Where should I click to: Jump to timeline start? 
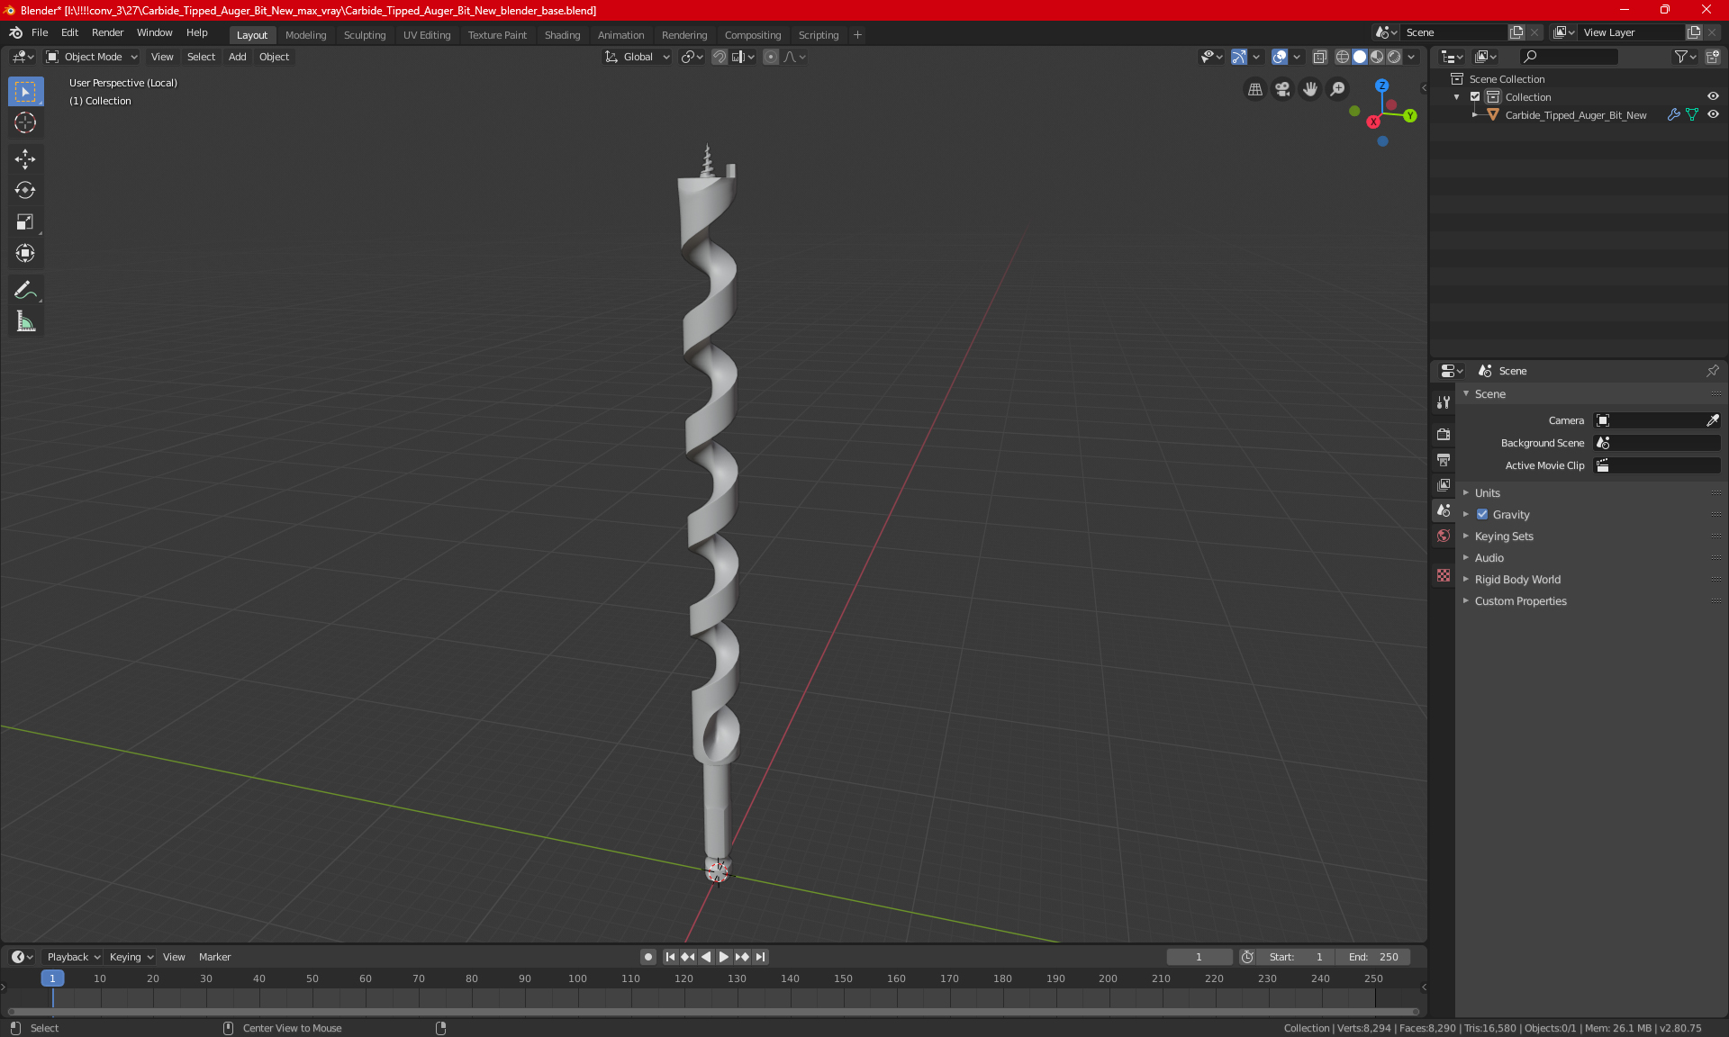click(x=670, y=957)
